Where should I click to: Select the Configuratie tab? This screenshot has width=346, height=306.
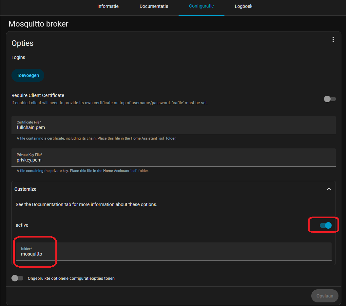201,6
